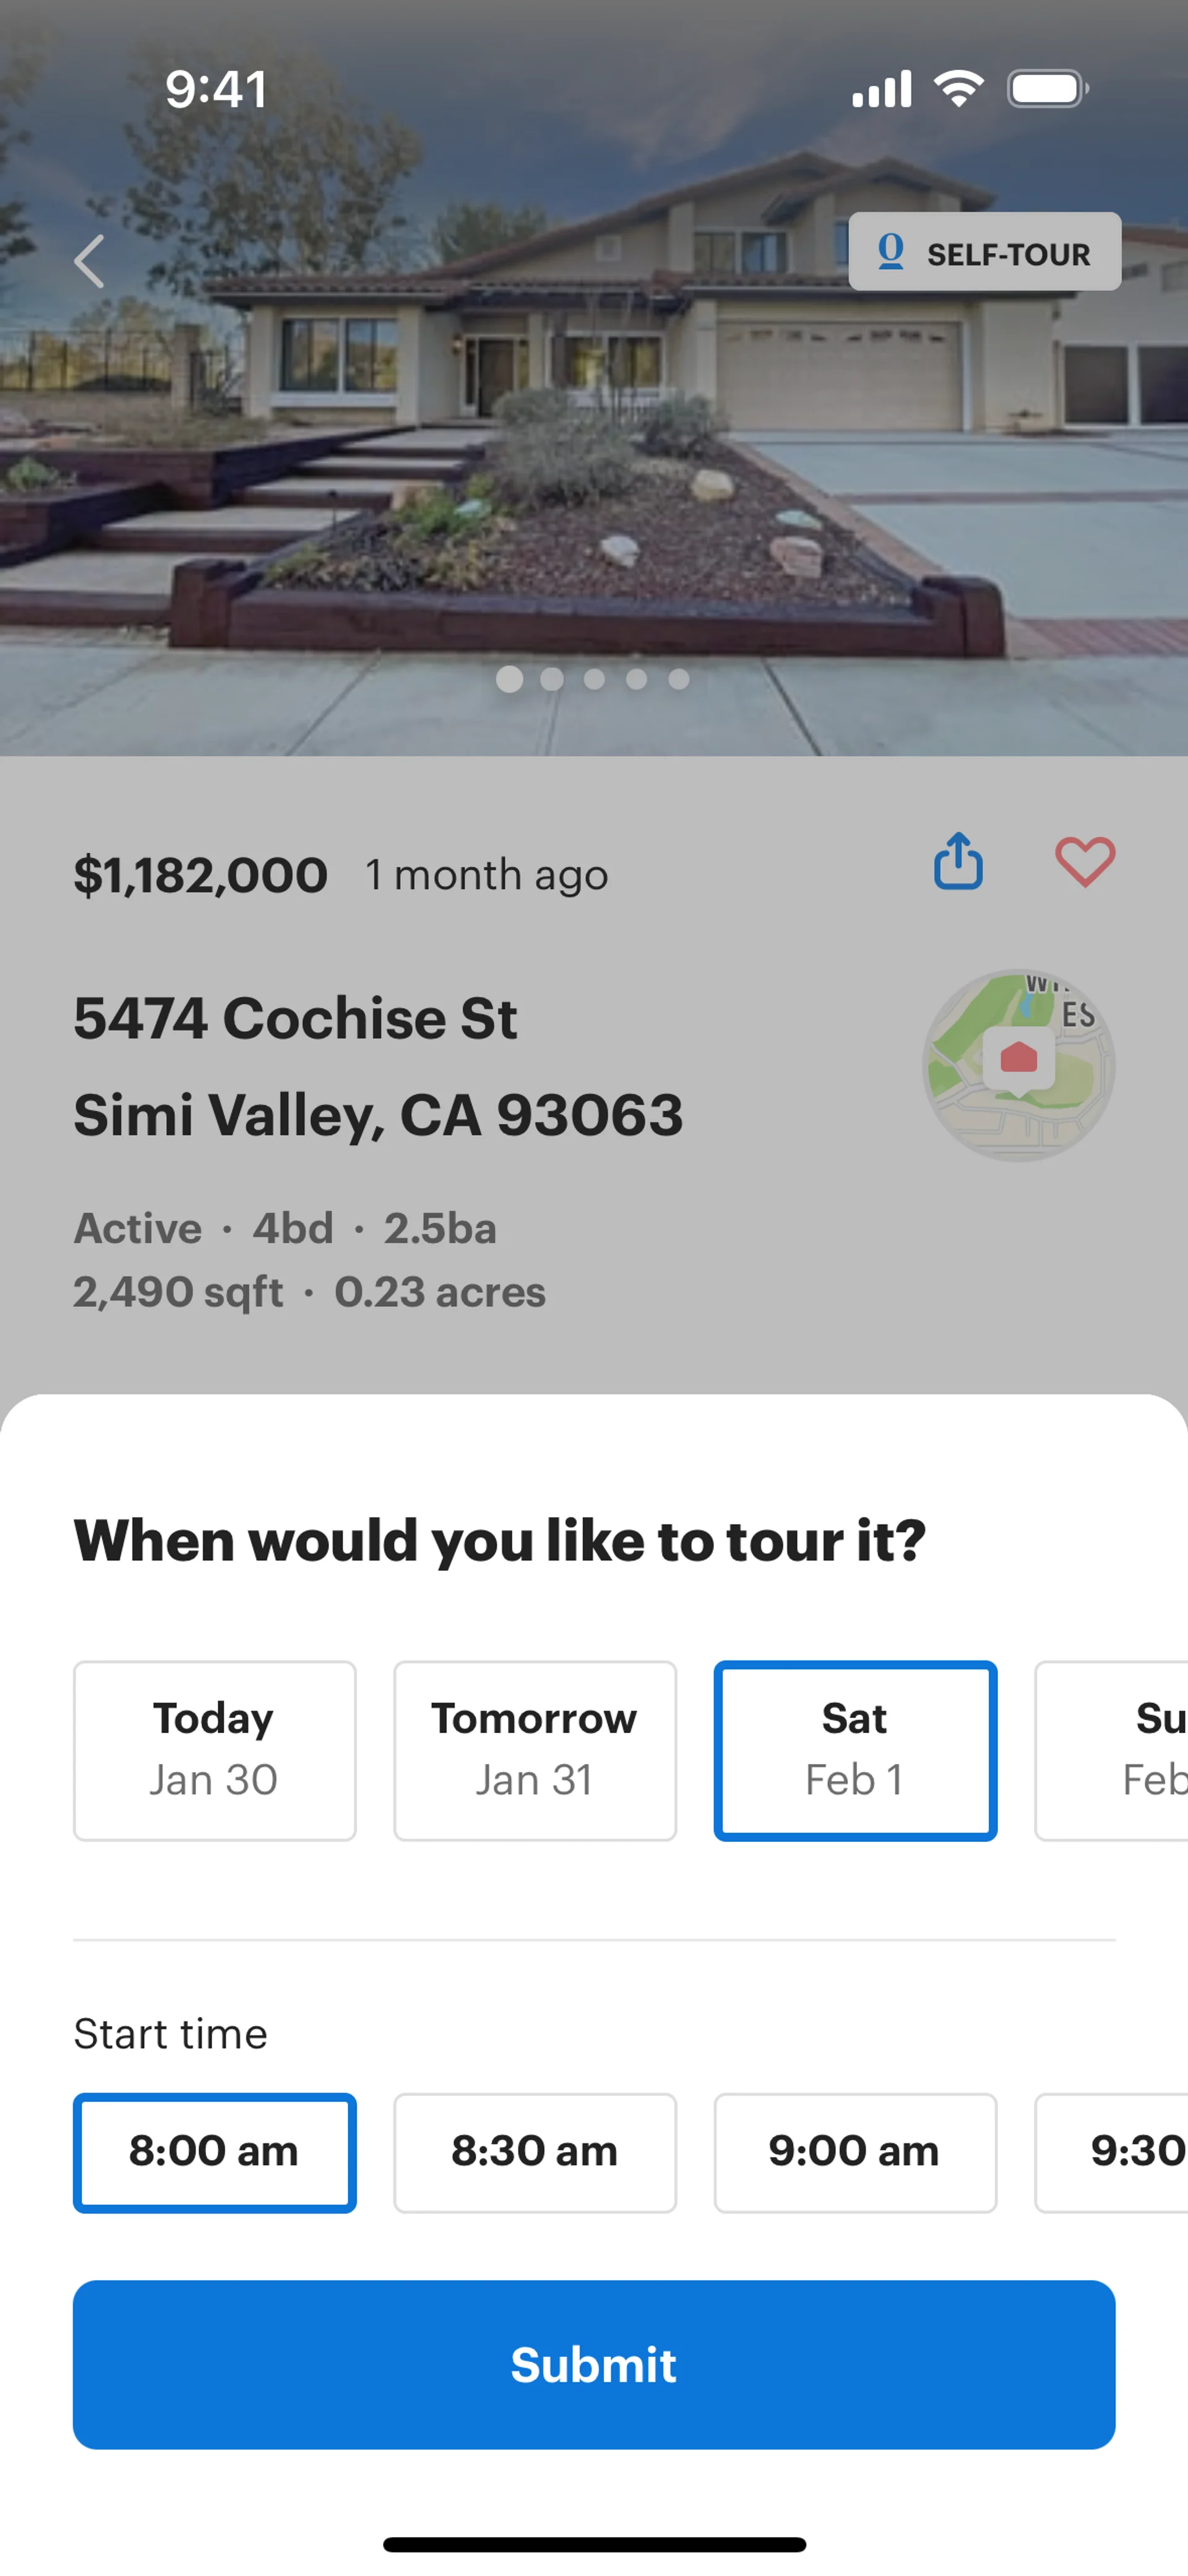Select Today Jan 30 date option
The width and height of the screenshot is (1188, 2576).
214,1750
